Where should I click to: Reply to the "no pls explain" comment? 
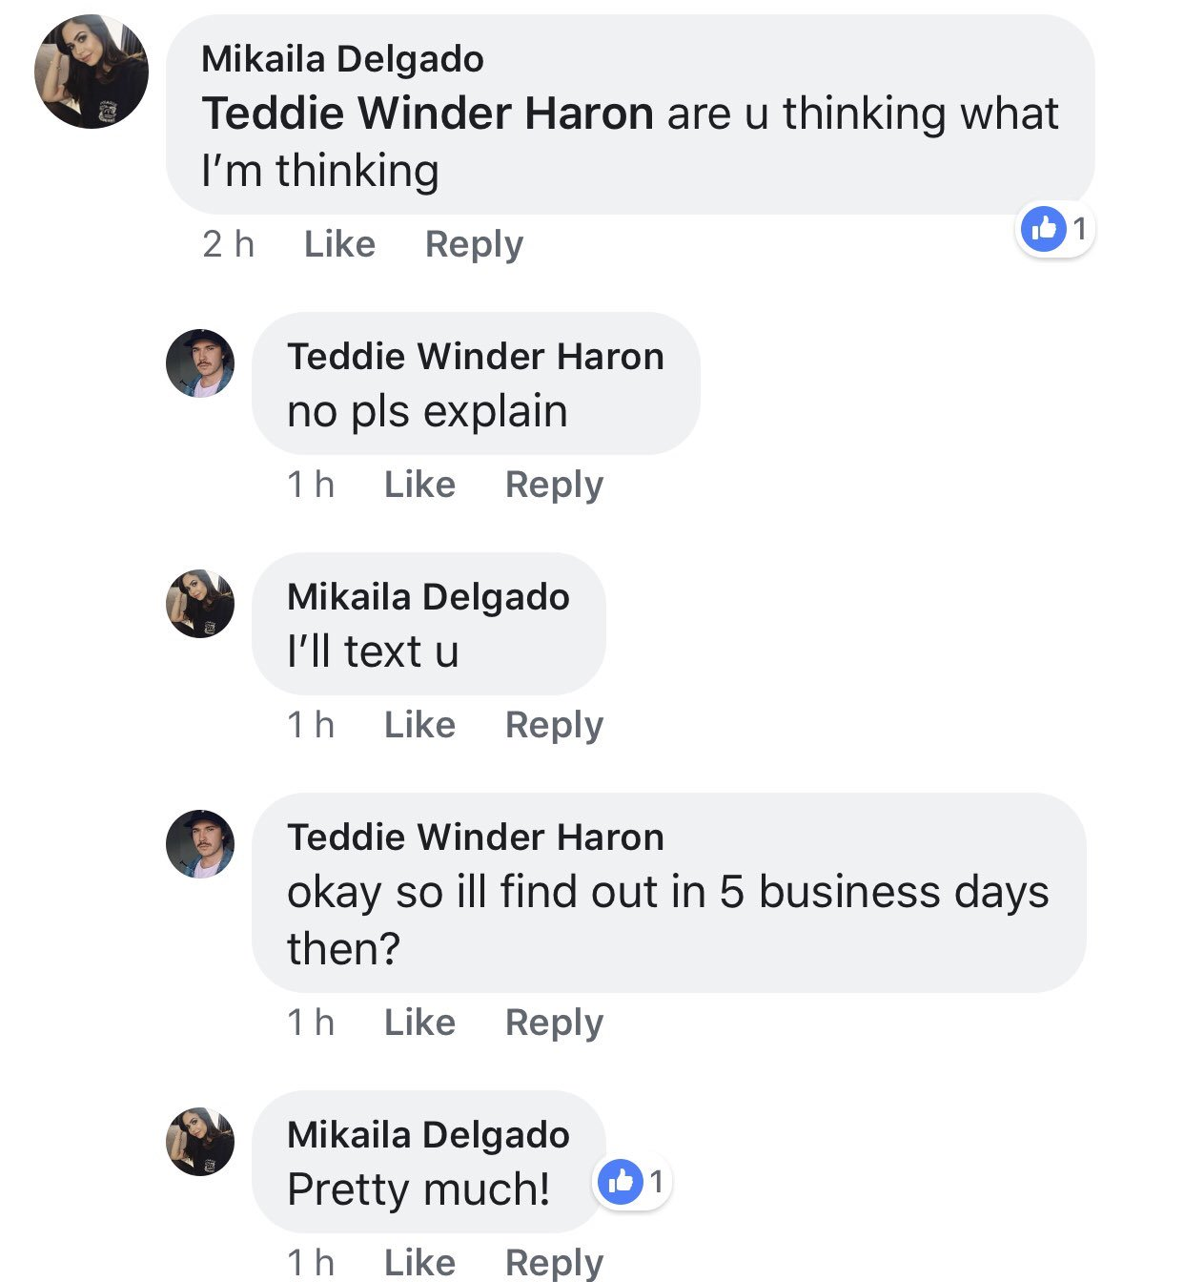[x=554, y=486]
